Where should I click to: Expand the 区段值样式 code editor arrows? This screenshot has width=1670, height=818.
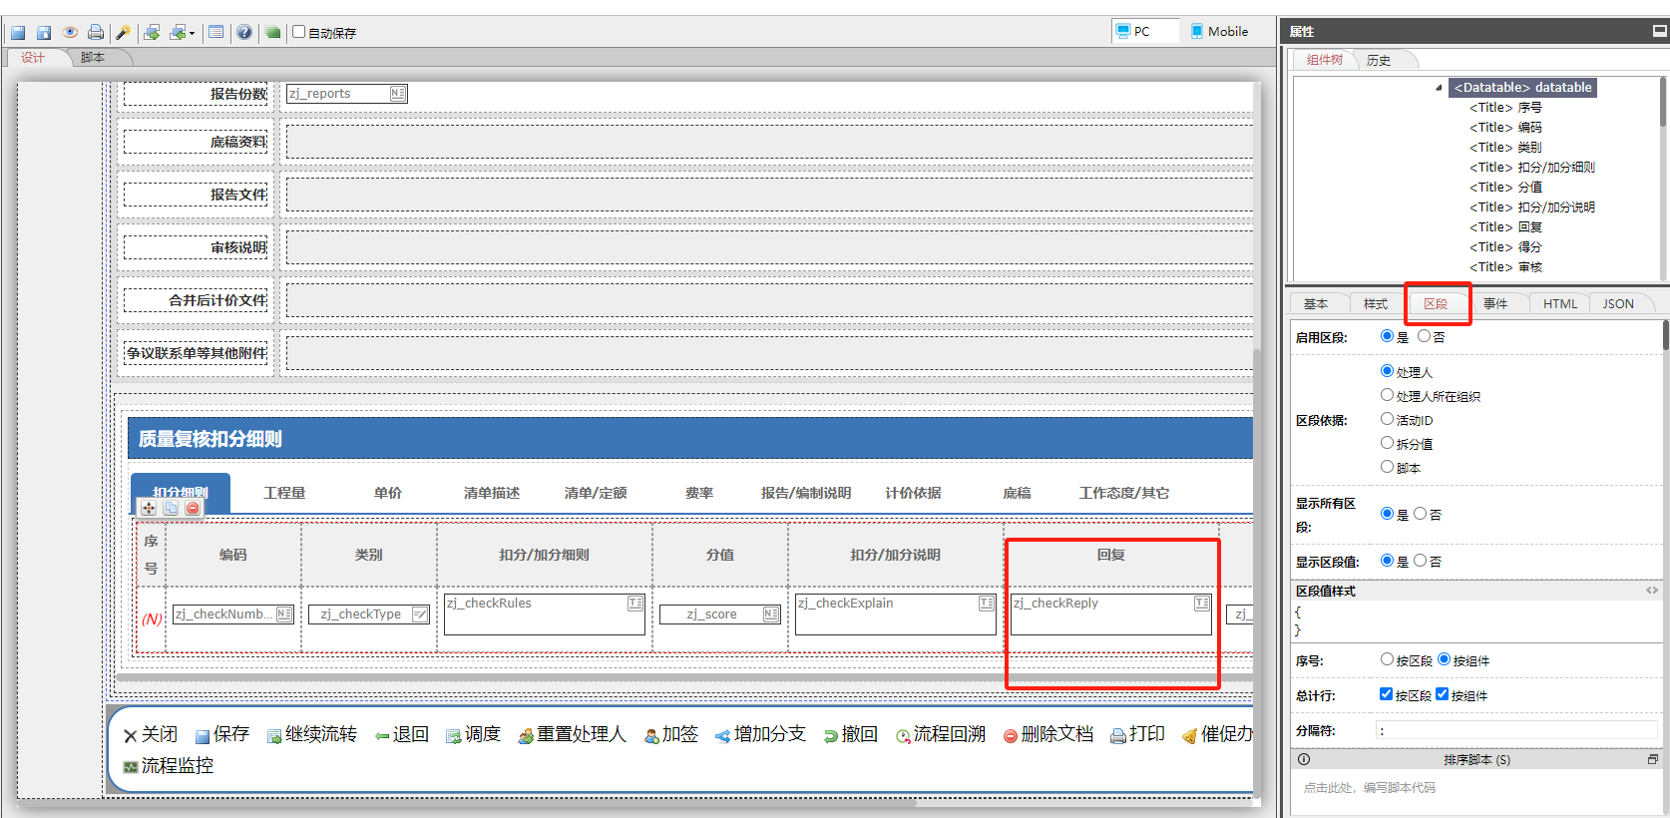tap(1652, 591)
